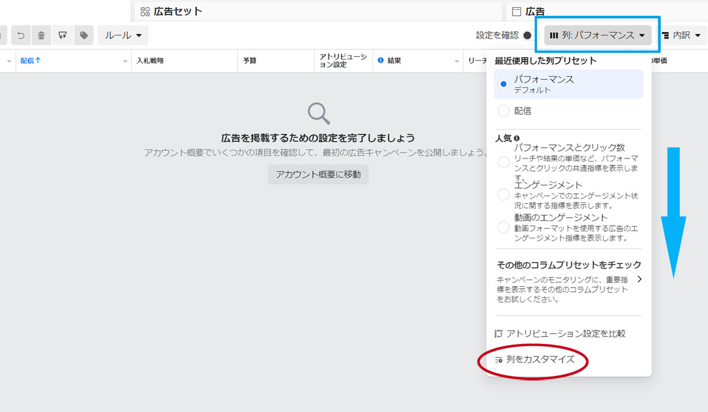
Task: Click the trash delete icon
Action: 41,35
